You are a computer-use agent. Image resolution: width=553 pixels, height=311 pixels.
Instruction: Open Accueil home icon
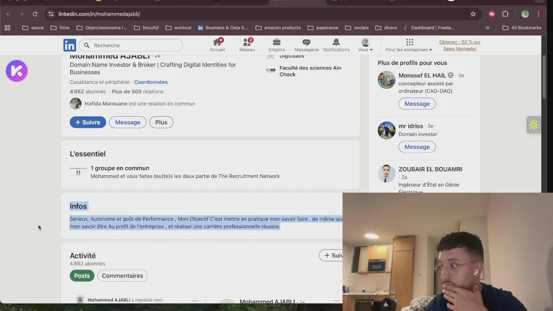[x=217, y=45]
